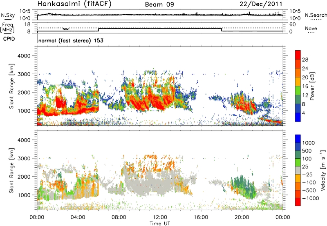Click the "N.Sky" legend label
The height and width of the screenshot is (226, 327).
(8, 15)
